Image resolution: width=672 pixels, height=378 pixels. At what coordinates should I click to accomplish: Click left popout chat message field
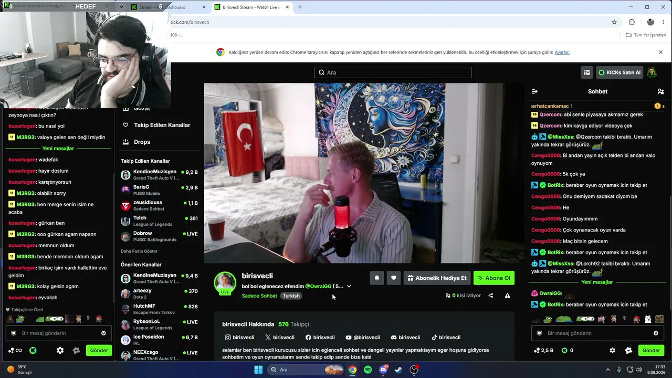pyautogui.click(x=58, y=333)
